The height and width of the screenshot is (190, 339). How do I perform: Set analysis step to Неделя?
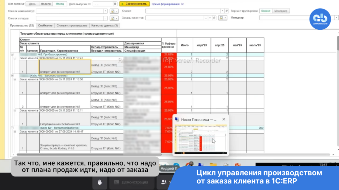pyautogui.click(x=46, y=4)
